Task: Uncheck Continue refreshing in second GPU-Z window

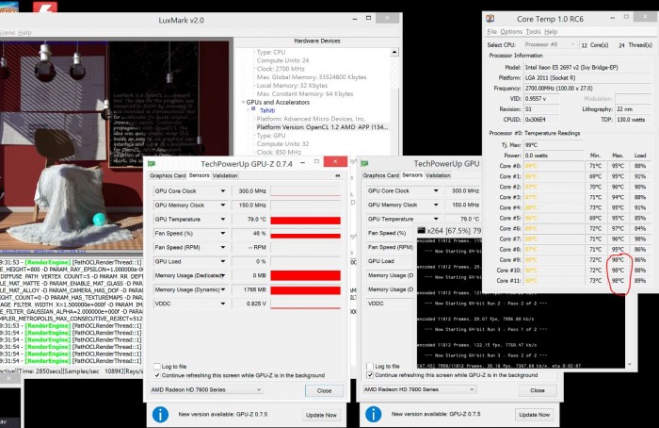Action: coord(370,374)
